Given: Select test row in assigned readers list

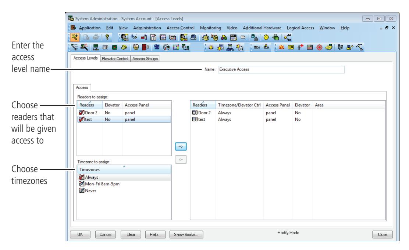Looking at the screenshot, I should (288, 119).
